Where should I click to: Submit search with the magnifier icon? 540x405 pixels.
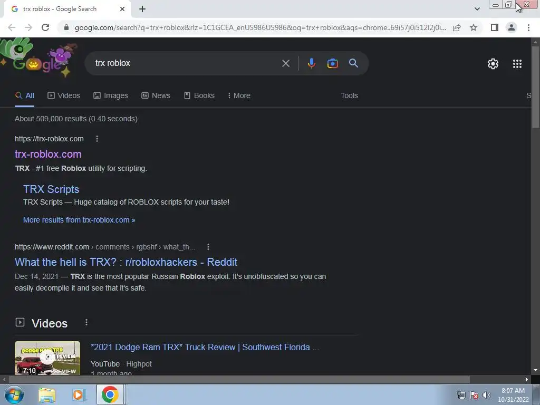tap(353, 63)
